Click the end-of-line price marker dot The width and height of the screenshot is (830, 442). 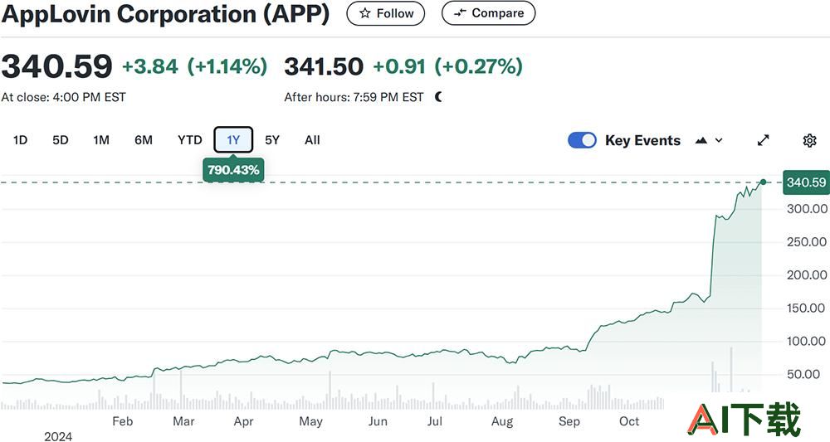tap(763, 182)
